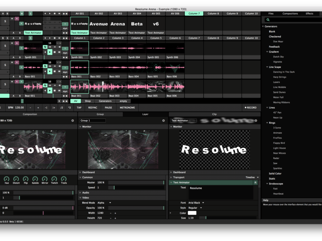Open the composition panel gear settings
This screenshot has height=241, width=322.
point(72,120)
